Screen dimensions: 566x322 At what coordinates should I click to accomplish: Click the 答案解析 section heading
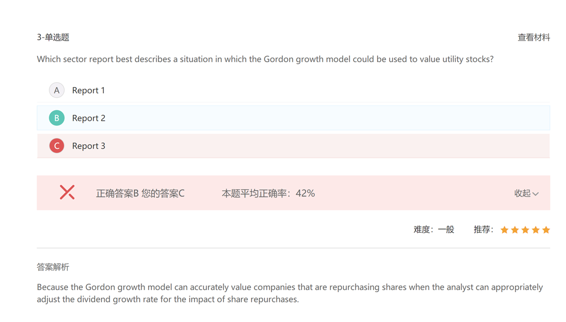(x=53, y=267)
